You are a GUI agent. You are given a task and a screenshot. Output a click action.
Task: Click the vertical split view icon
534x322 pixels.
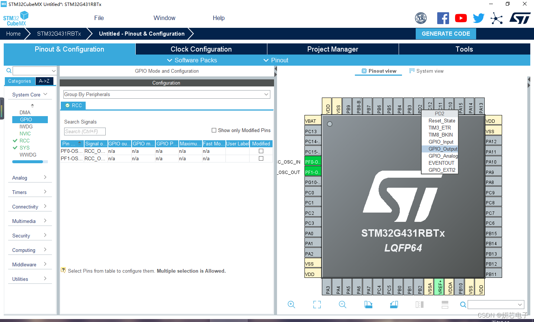click(x=445, y=305)
